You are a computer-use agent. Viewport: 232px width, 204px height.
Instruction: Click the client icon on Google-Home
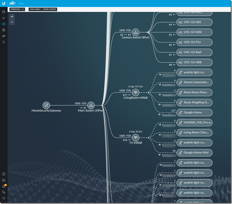181,112
